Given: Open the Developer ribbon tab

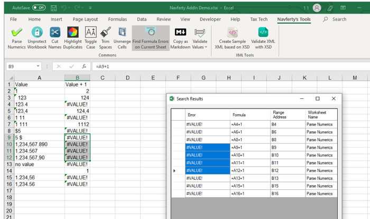Looking at the screenshot, I should (210, 19).
